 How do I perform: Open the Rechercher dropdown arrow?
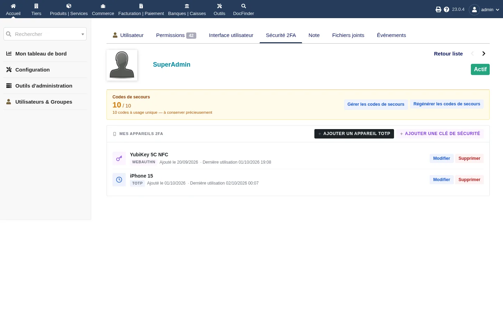83,34
